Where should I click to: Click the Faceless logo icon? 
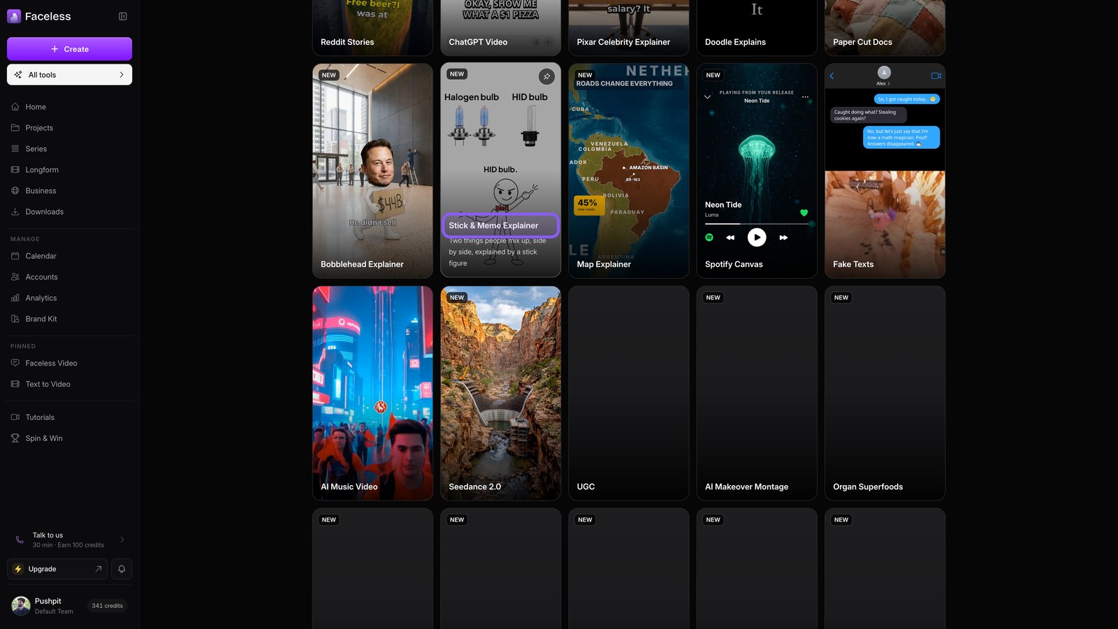click(x=14, y=16)
